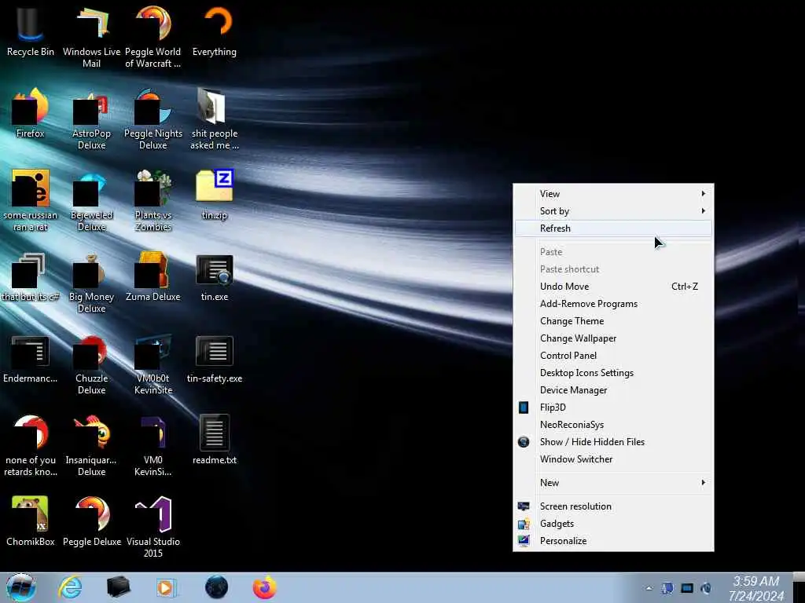Choose Personalize in the context menu

point(613,540)
